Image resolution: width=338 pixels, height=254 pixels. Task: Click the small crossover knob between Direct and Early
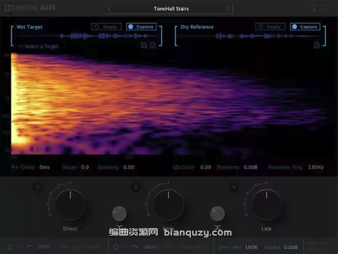pyautogui.click(x=119, y=214)
